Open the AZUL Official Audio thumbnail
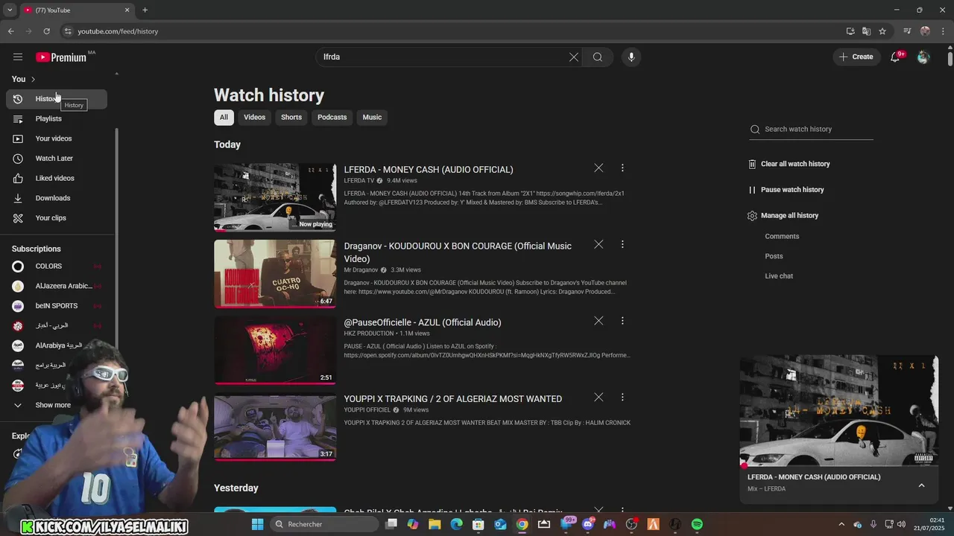The height and width of the screenshot is (536, 954). (x=275, y=351)
